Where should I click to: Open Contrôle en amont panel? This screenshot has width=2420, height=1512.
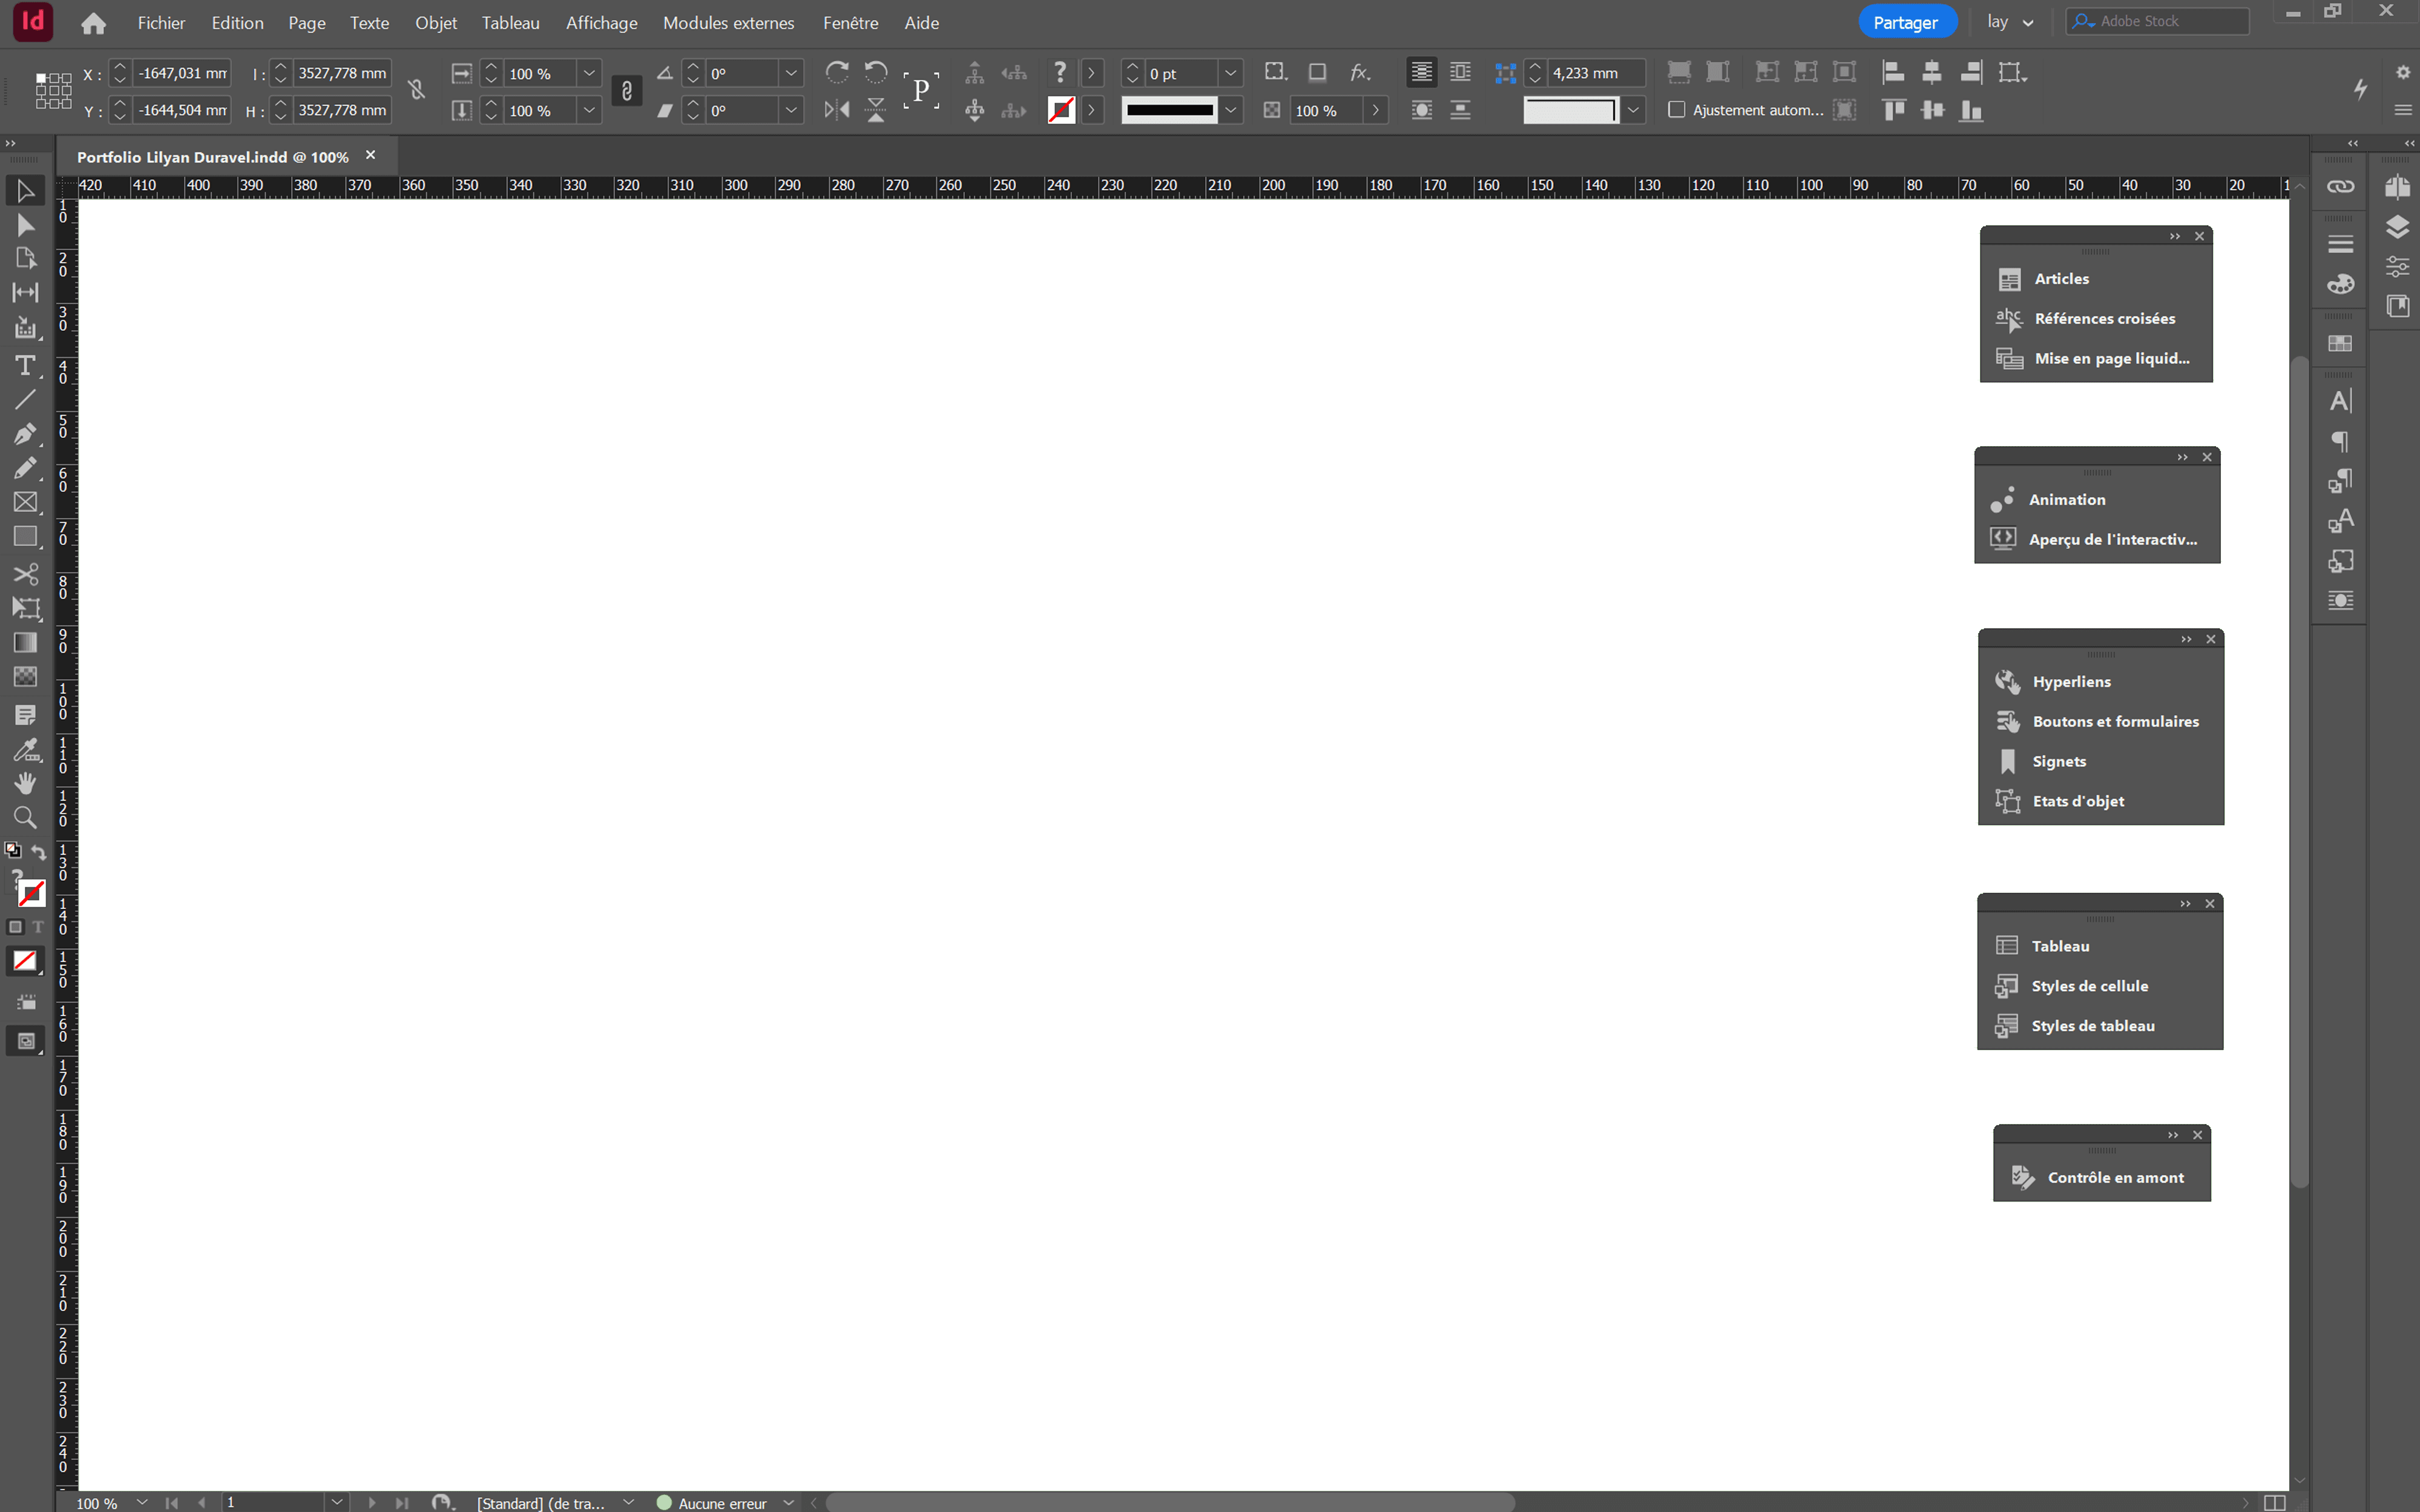[2115, 1178]
